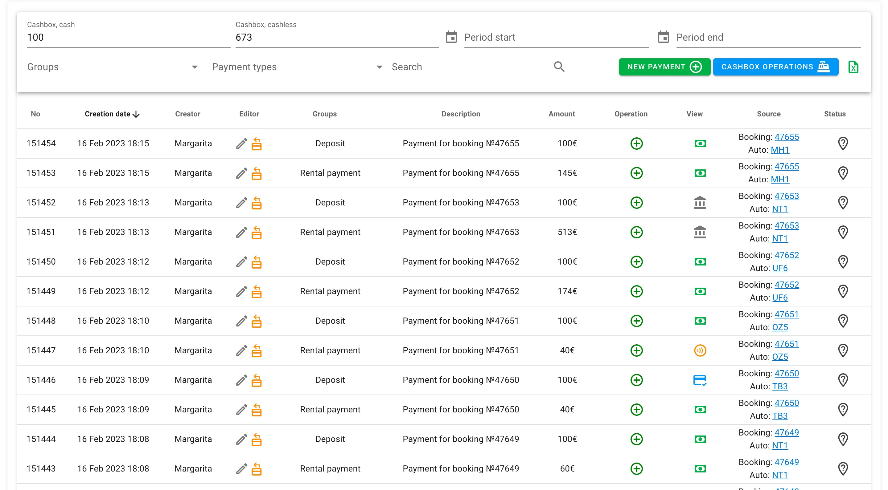Click the Excel export icon
Screen dimensions: 888x490
[x=853, y=67]
